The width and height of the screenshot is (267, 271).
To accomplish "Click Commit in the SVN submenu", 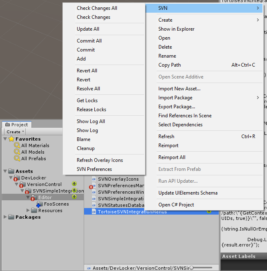I will coord(86,50).
